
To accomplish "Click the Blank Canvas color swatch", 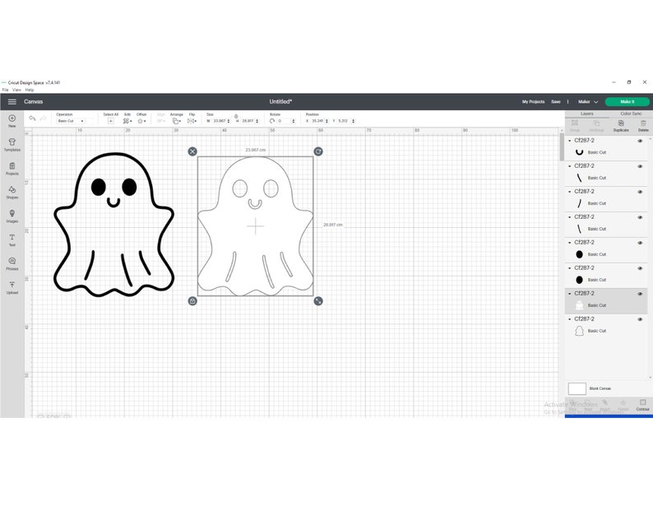I will point(577,388).
